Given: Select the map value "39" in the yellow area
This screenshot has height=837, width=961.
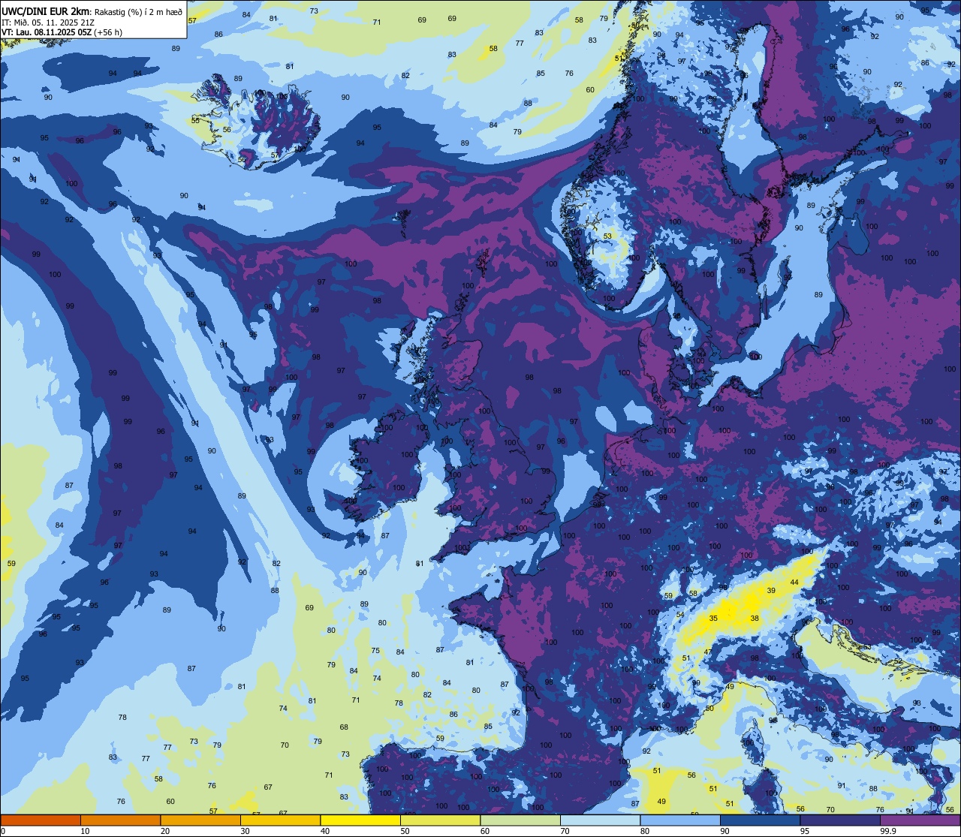Looking at the screenshot, I should click(x=771, y=591).
